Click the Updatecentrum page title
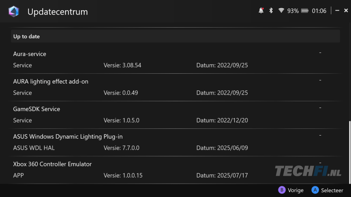The image size is (351, 197). (x=58, y=12)
